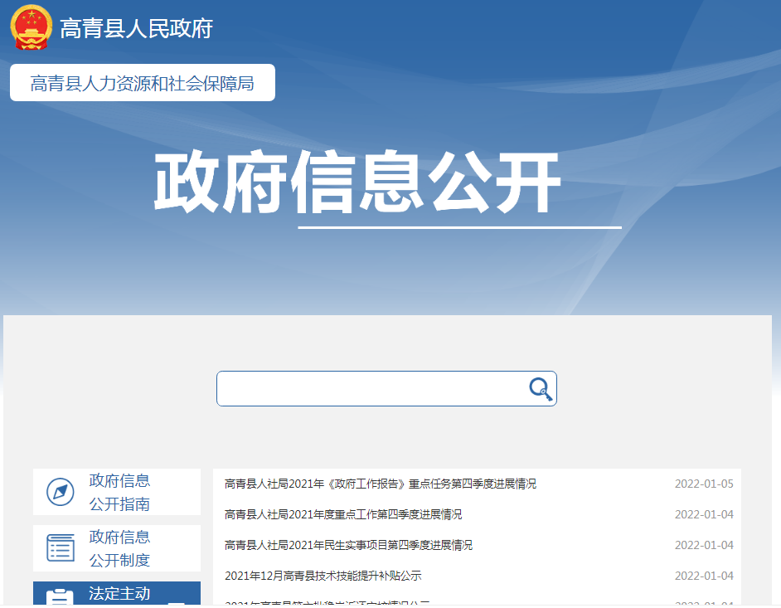
Task: Open 2021年12月高青县技术技能提升补贴公示
Action: pos(323,576)
